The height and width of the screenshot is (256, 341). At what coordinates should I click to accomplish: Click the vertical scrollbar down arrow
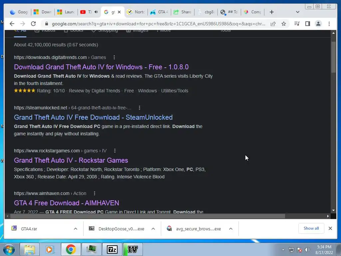coord(333,210)
